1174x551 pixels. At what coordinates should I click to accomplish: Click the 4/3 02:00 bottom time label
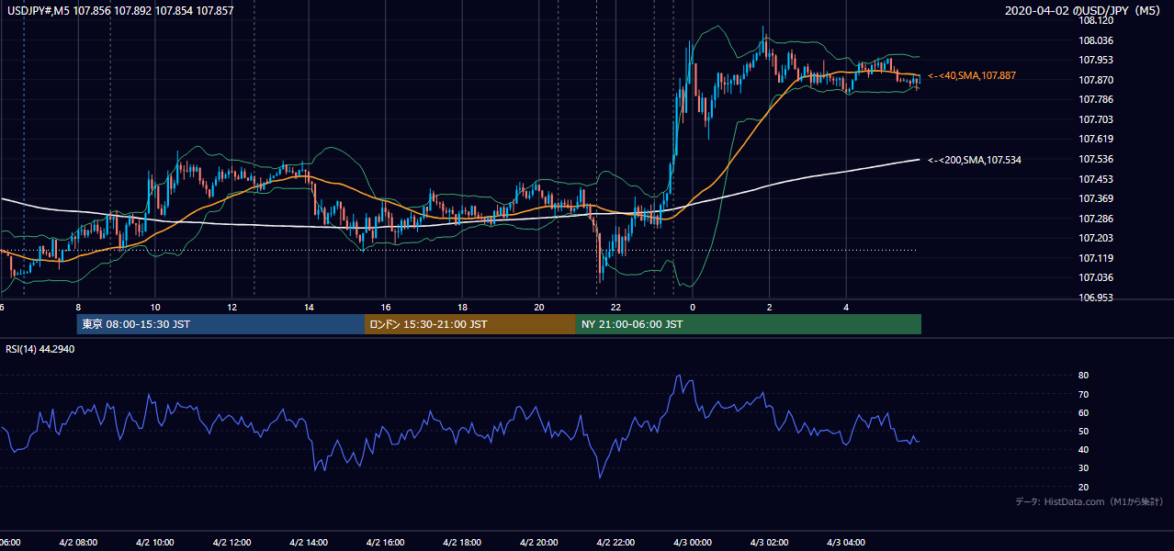[770, 543]
